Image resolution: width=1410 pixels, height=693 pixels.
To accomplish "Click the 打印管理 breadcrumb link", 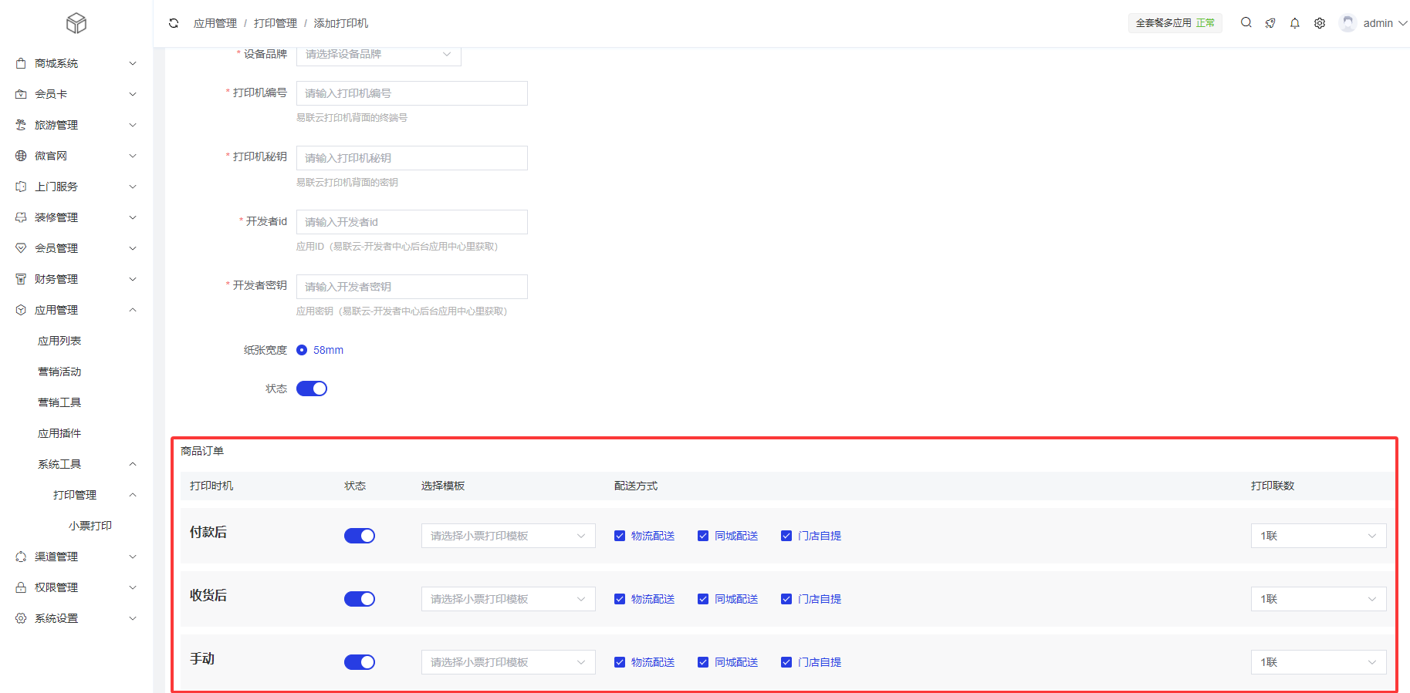I will 276,23.
